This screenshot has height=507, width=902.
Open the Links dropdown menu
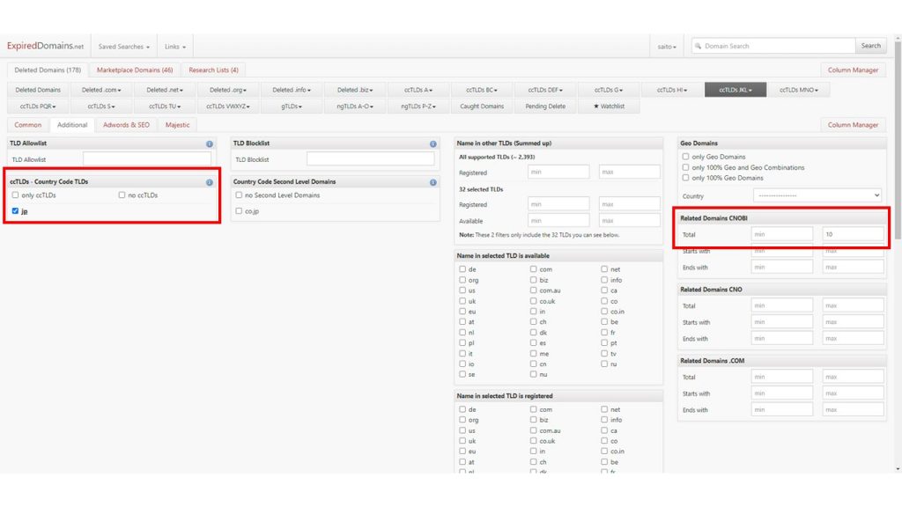coord(175,47)
